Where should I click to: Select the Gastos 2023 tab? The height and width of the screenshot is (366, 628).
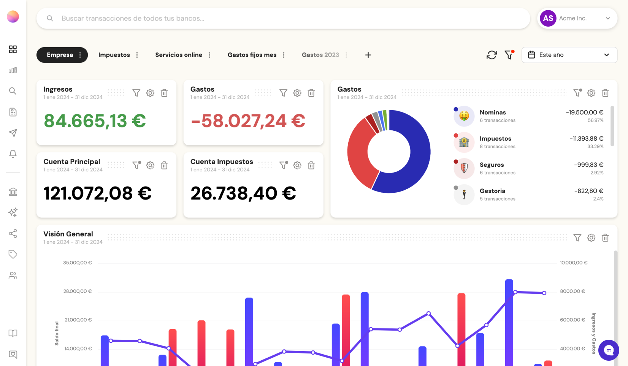320,55
